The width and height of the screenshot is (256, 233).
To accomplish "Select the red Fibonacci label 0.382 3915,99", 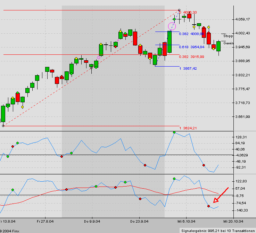I will pyautogui.click(x=191, y=57).
